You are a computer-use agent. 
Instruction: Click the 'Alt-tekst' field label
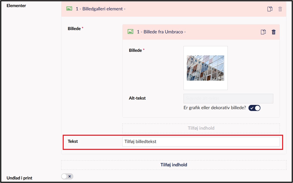pos(137,98)
